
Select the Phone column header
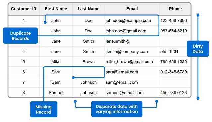coord(175,9)
